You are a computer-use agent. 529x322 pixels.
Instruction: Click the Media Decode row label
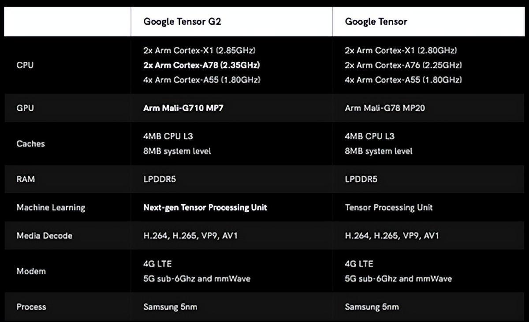pos(44,236)
